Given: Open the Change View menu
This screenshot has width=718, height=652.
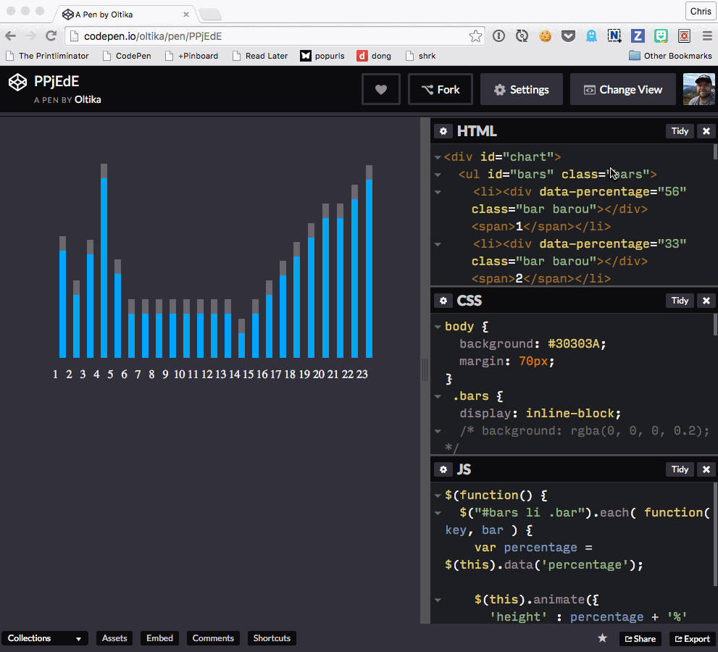Looking at the screenshot, I should pyautogui.click(x=623, y=89).
